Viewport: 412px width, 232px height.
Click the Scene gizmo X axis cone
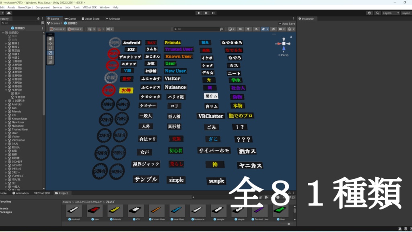[279, 43]
